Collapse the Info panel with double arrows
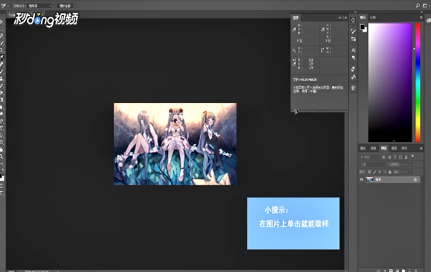The width and height of the screenshot is (431, 272). click(340, 18)
